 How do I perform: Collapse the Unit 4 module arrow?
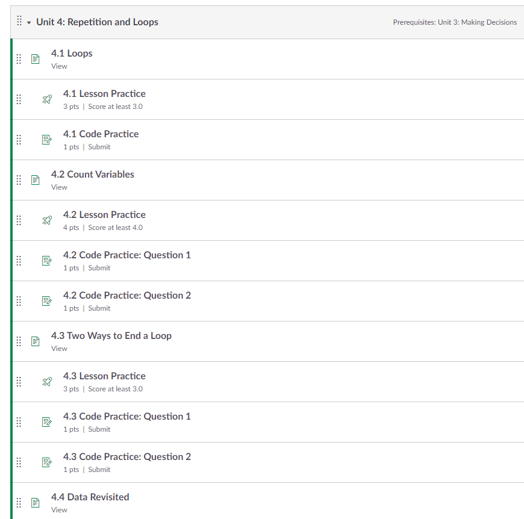(29, 23)
